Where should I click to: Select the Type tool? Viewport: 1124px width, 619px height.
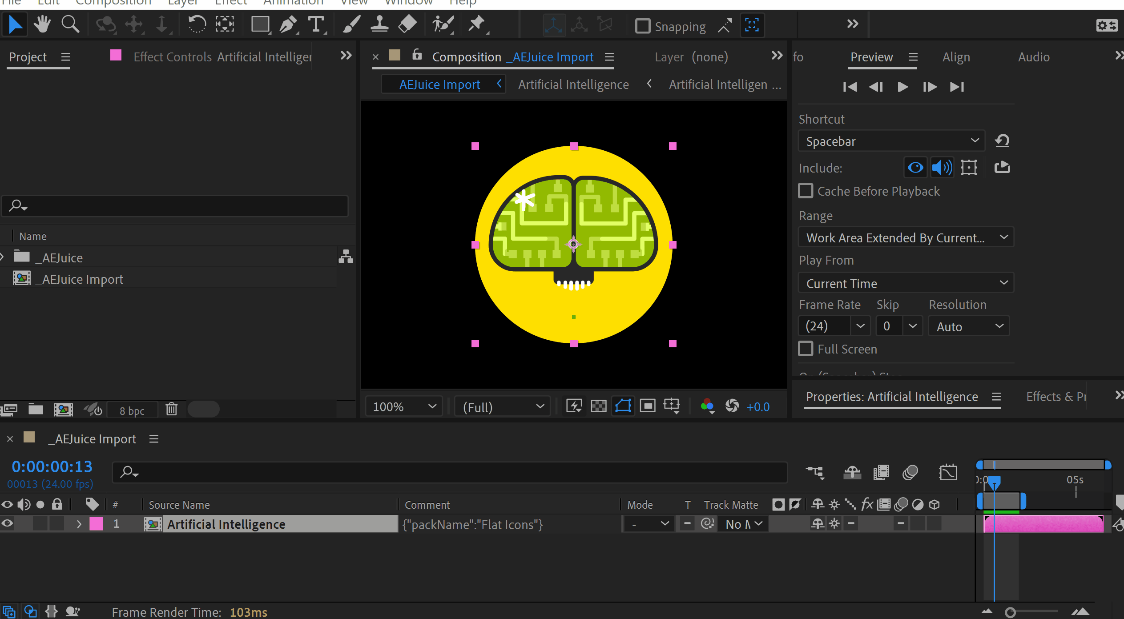tap(317, 24)
